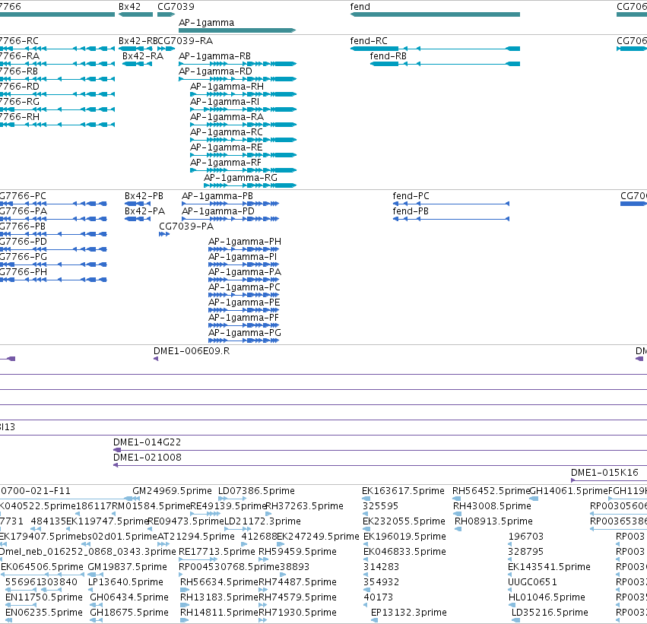Click protein AP-1gamma-PI
Image resolution: width=647 pixels, height=624 pixels.
click(x=243, y=257)
